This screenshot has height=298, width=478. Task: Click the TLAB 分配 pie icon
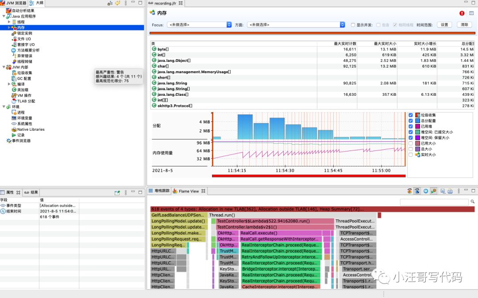[14, 101]
